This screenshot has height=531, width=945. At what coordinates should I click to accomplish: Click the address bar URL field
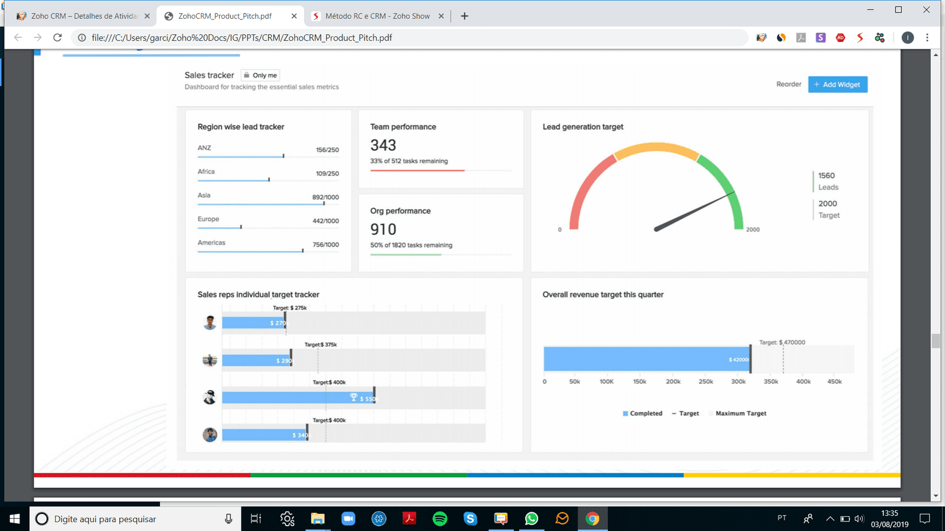[x=413, y=38]
